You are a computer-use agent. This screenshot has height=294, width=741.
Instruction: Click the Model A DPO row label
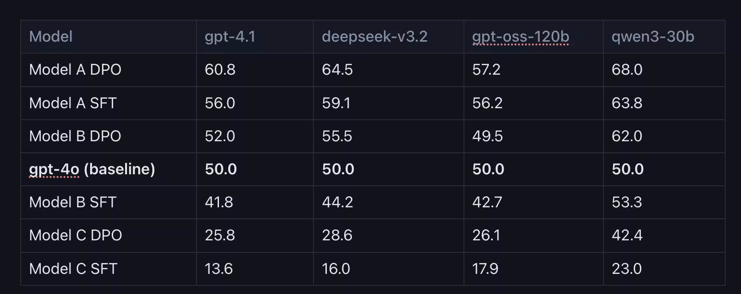tap(75, 70)
